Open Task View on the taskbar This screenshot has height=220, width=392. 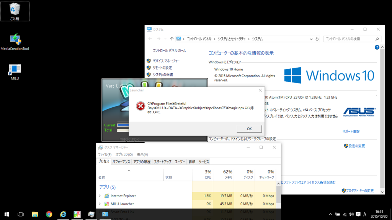tap(21, 214)
